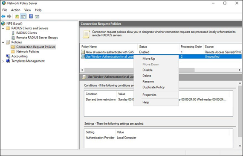243x156 pixels.
Task: Select policy 'Allow all users to authenticate with SAS'
Action: [110, 52]
